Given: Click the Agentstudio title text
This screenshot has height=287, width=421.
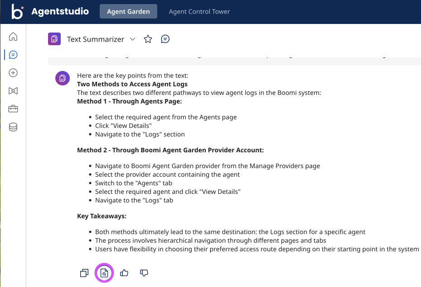Looking at the screenshot, I should 60,11.
